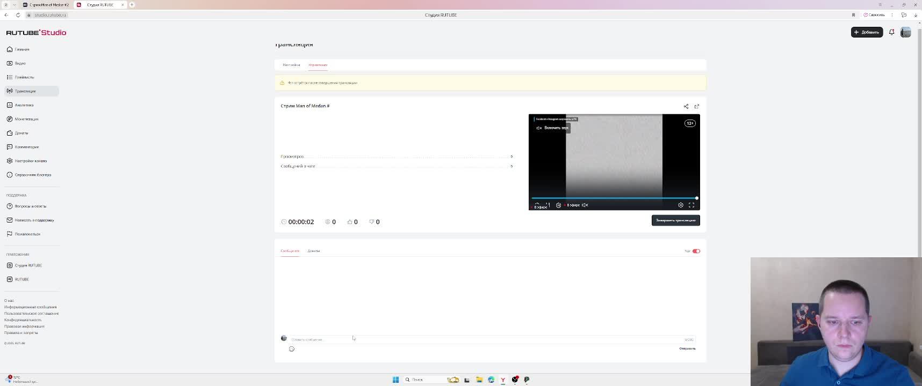Open browser tab list dropdown
The height and width of the screenshot is (386, 922).
(x=15, y=5)
